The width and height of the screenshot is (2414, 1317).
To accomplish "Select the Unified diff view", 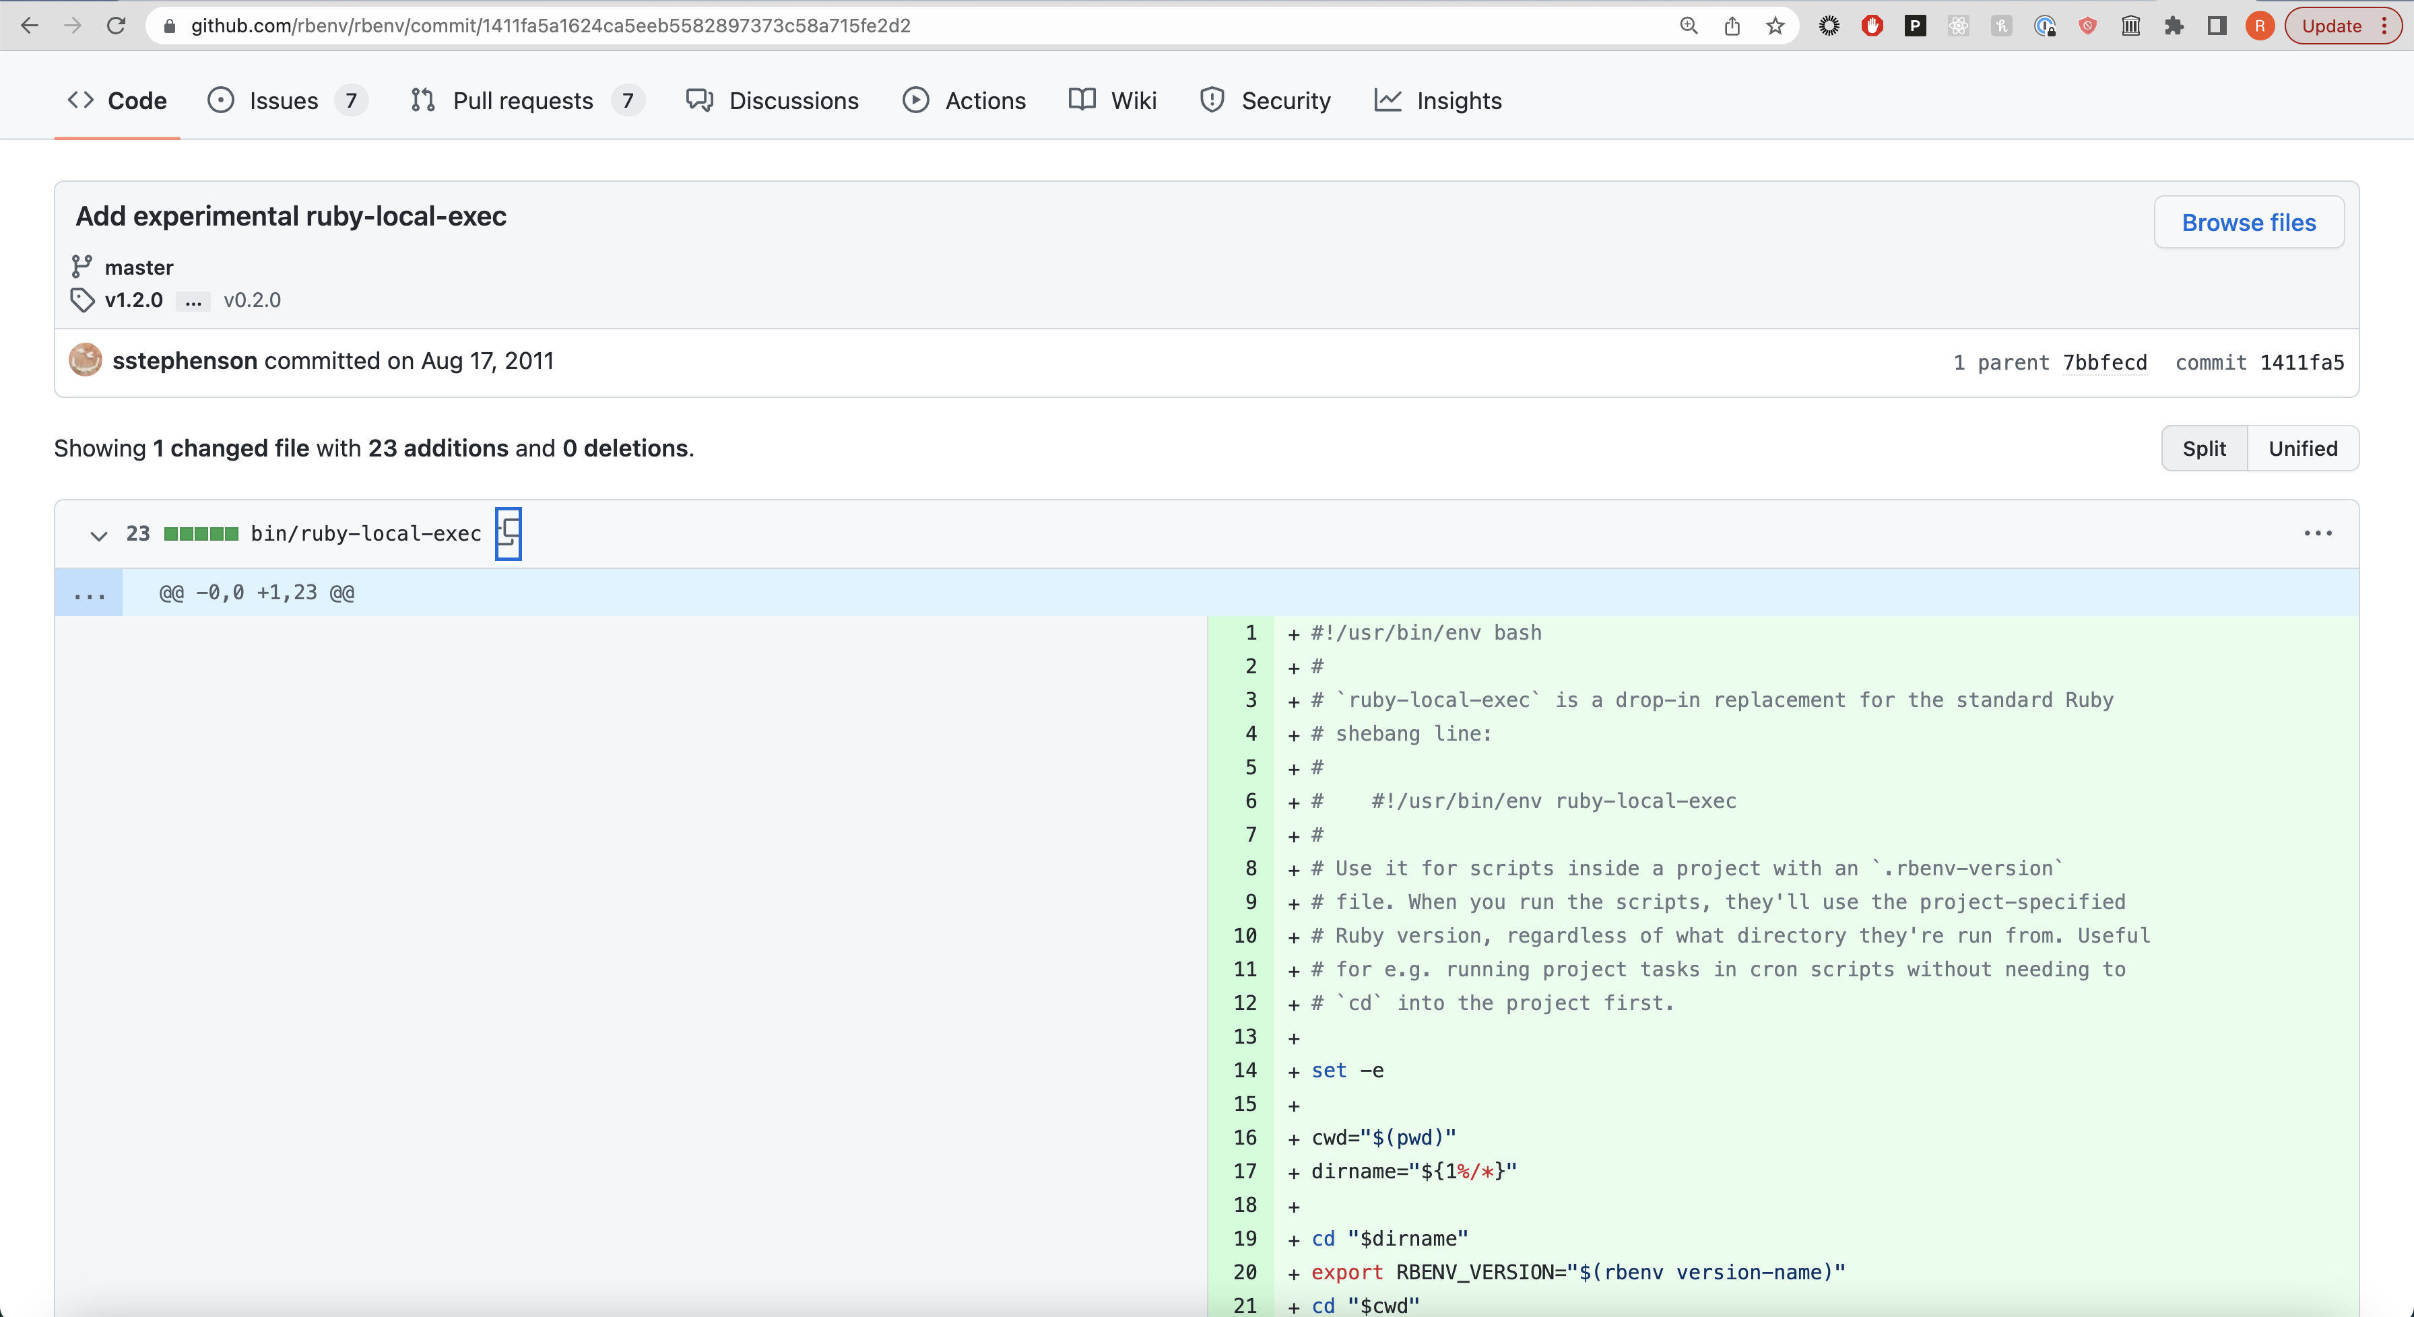I will (x=2304, y=448).
